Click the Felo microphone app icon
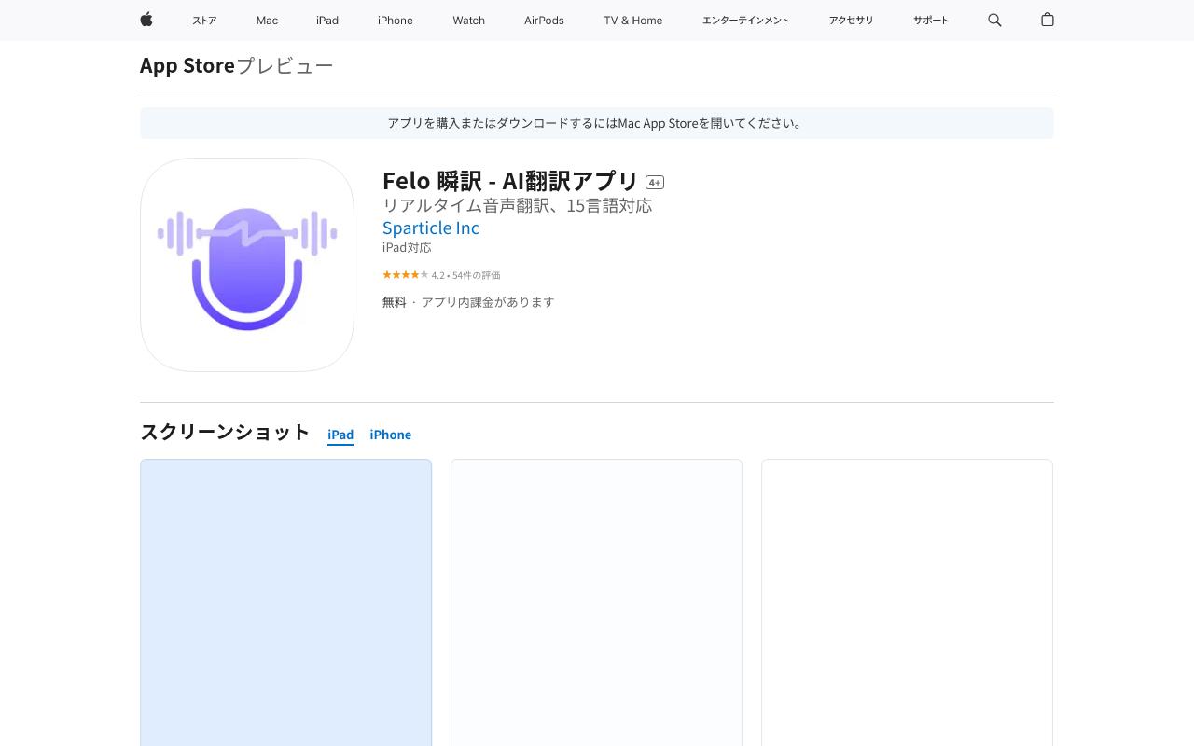Image resolution: width=1194 pixels, height=746 pixels. 247,265
